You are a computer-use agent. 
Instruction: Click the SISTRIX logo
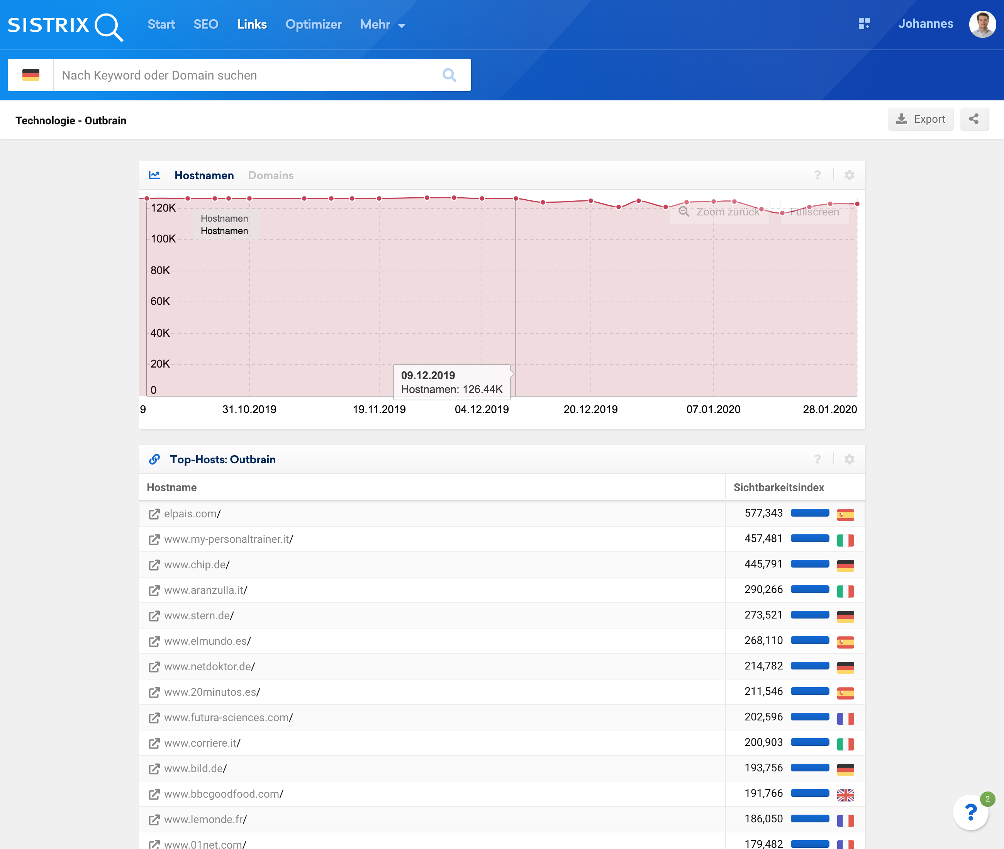click(x=66, y=25)
